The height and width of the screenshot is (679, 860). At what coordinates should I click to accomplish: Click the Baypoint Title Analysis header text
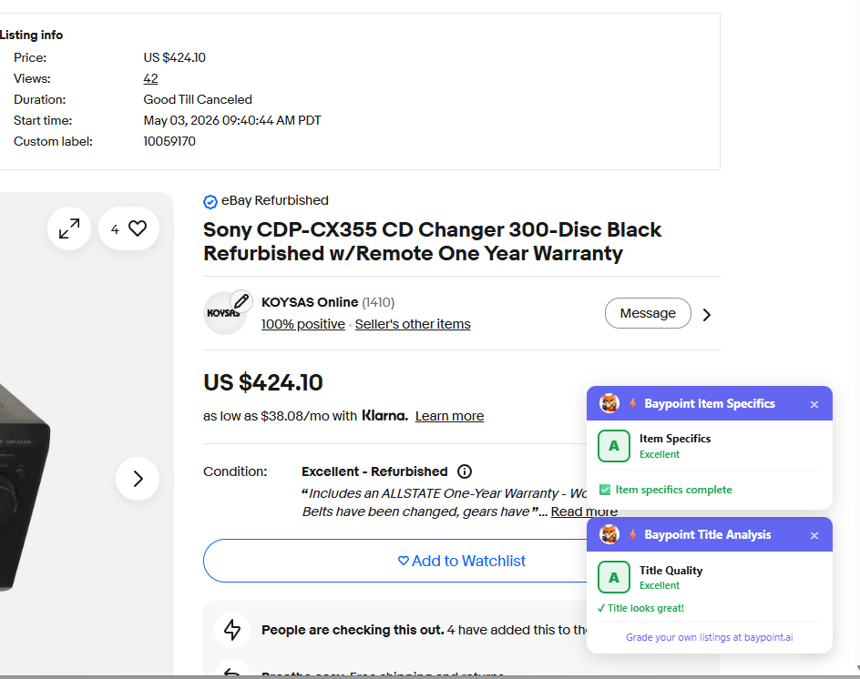point(708,534)
